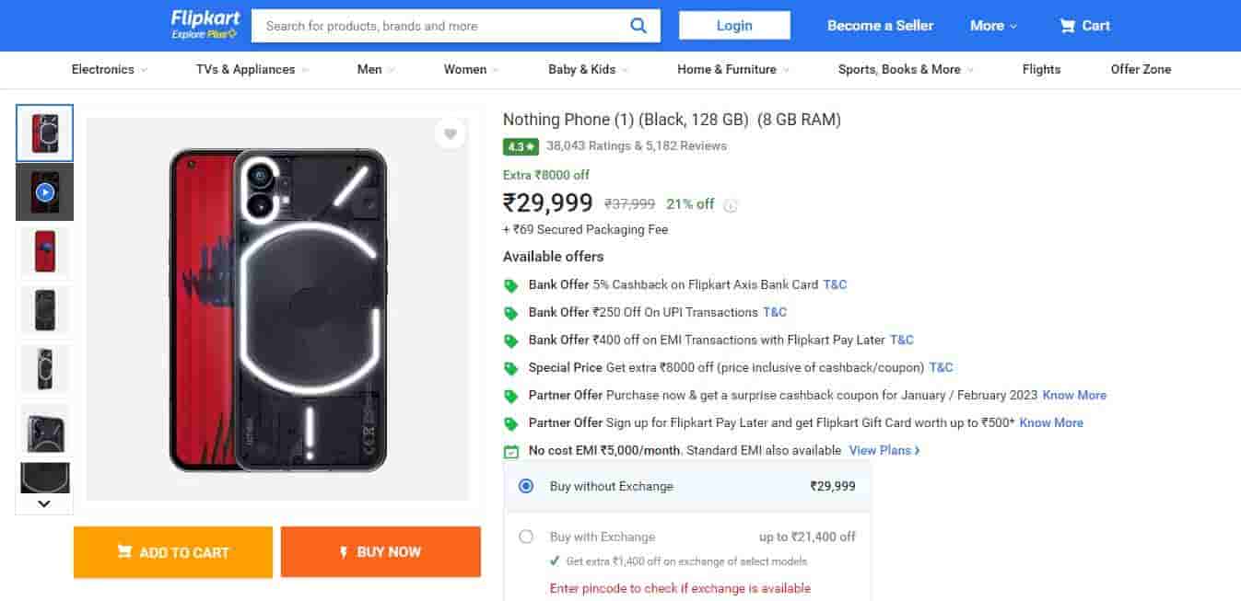Viewport: 1241px width, 601px height.
Task: Expand the More dropdown in header
Action: click(x=993, y=26)
